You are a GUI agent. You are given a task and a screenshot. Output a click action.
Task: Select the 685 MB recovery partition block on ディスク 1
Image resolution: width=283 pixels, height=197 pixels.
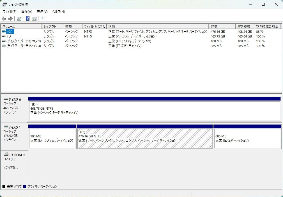(247, 139)
